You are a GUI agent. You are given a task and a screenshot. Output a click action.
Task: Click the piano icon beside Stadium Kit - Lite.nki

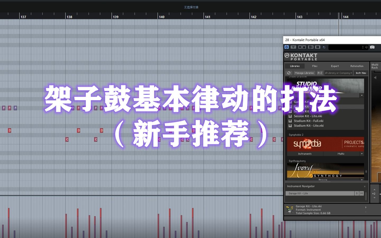(290, 126)
